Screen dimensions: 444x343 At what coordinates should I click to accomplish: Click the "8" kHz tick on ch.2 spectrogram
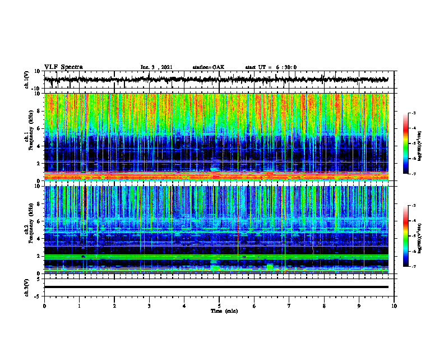(39, 204)
